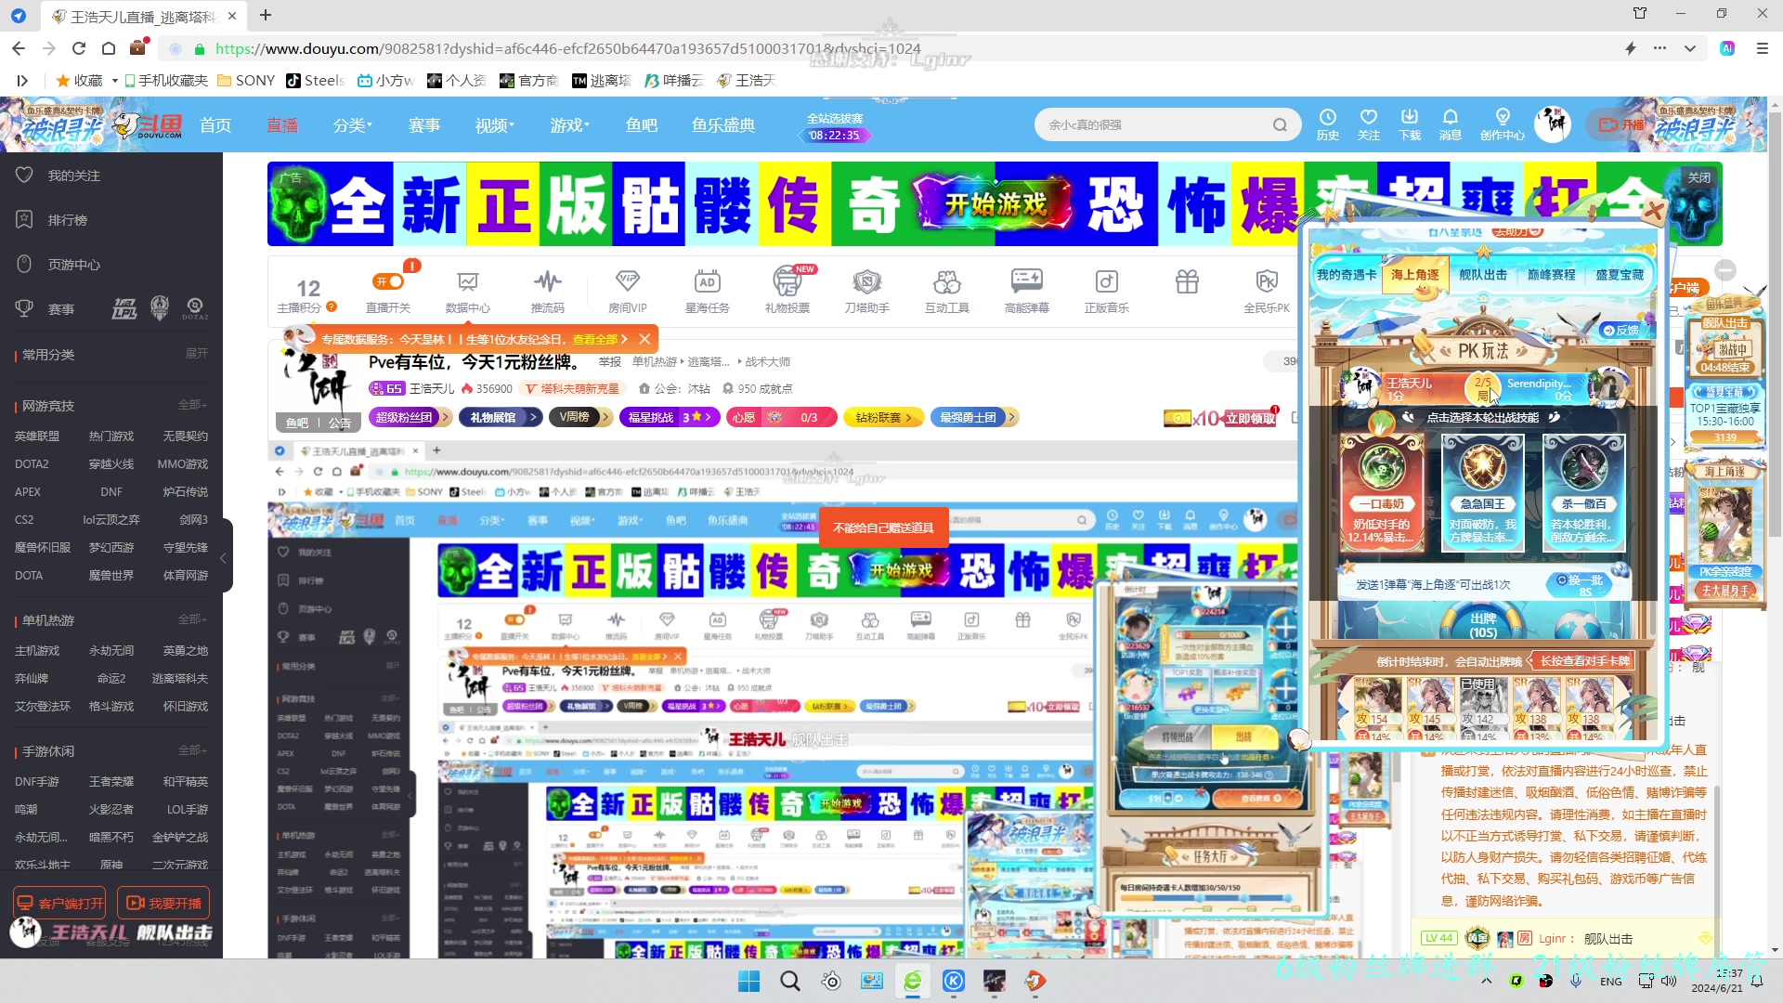Image resolution: width=1783 pixels, height=1003 pixels.
Task: Collapse the left sidebar with its arrow handle
Action: tap(224, 557)
